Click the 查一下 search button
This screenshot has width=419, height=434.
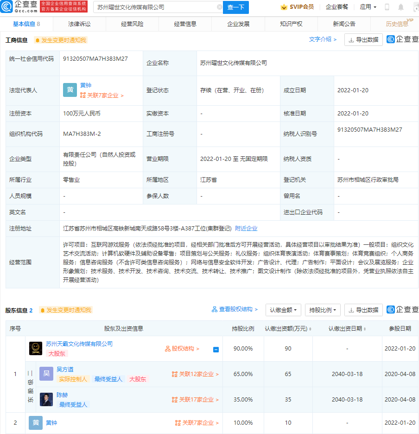coord(236,7)
